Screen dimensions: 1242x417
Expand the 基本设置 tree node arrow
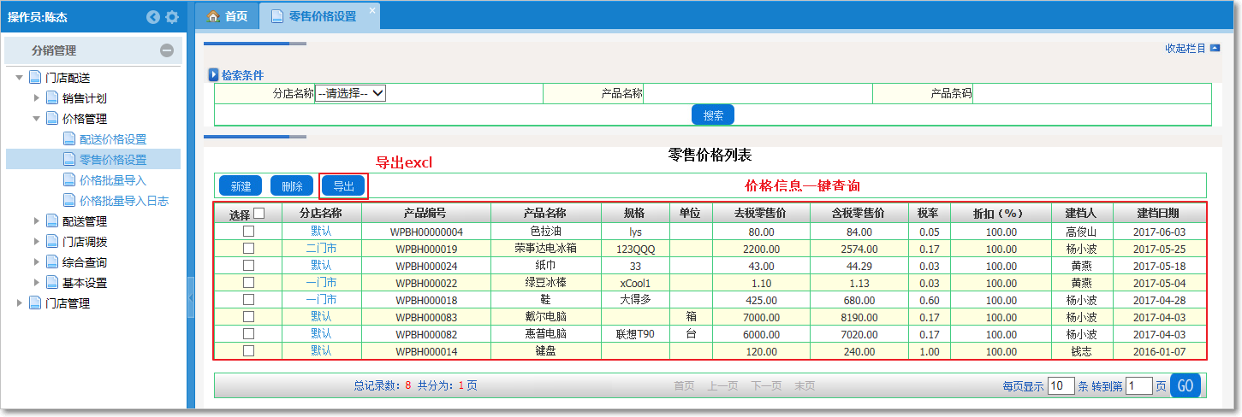[x=37, y=283]
